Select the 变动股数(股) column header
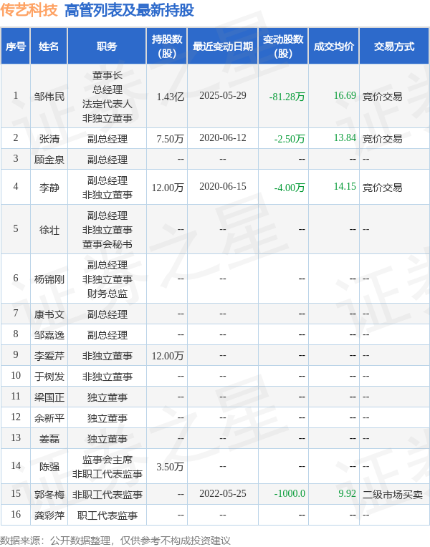 283,47
